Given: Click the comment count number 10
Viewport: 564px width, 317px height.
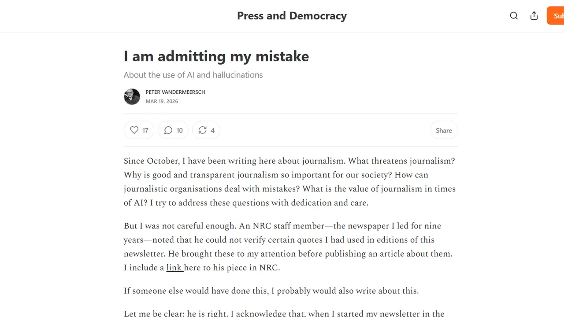Looking at the screenshot, I should pos(179,130).
